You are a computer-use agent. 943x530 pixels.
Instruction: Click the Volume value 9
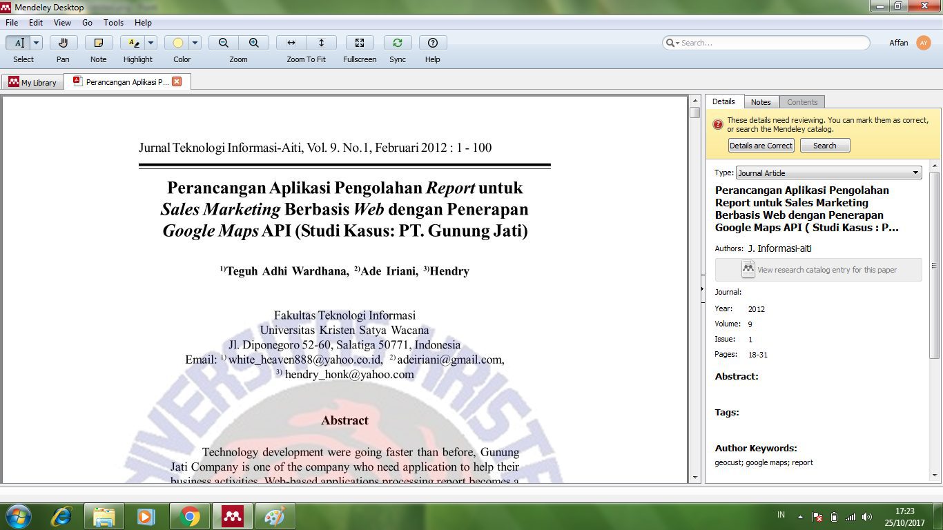[750, 324]
